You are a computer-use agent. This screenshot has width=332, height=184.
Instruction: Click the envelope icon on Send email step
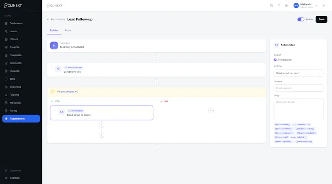tap(61, 112)
